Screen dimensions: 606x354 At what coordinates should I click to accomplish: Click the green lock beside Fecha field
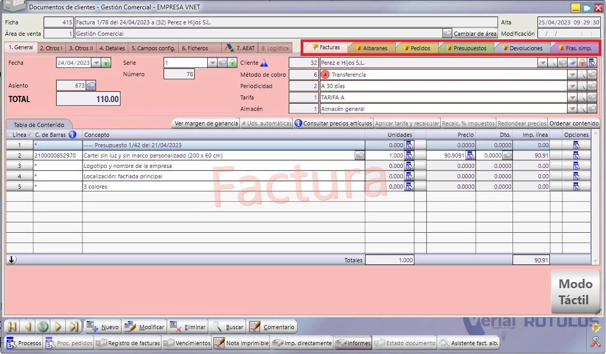[106, 63]
